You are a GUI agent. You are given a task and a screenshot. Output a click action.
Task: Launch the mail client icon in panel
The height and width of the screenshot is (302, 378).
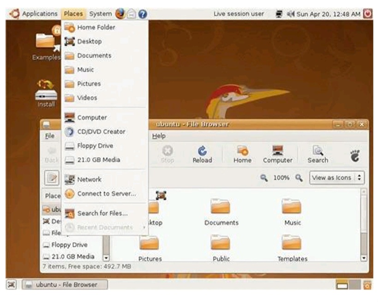point(132,14)
